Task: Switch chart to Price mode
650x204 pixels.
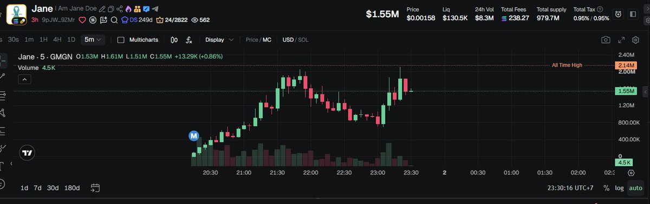Action: tap(252, 40)
